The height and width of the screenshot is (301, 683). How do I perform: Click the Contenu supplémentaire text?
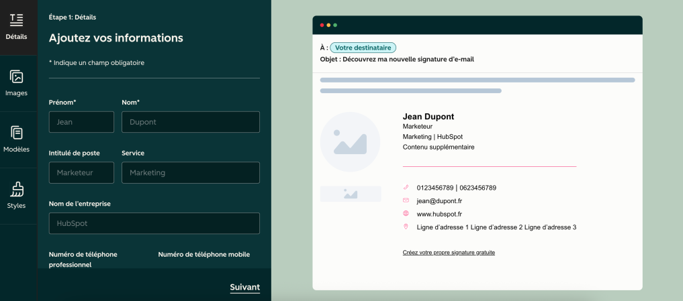[x=438, y=147]
